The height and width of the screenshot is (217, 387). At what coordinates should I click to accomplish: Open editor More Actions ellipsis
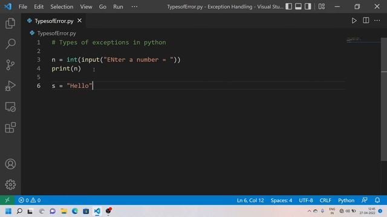click(x=377, y=20)
